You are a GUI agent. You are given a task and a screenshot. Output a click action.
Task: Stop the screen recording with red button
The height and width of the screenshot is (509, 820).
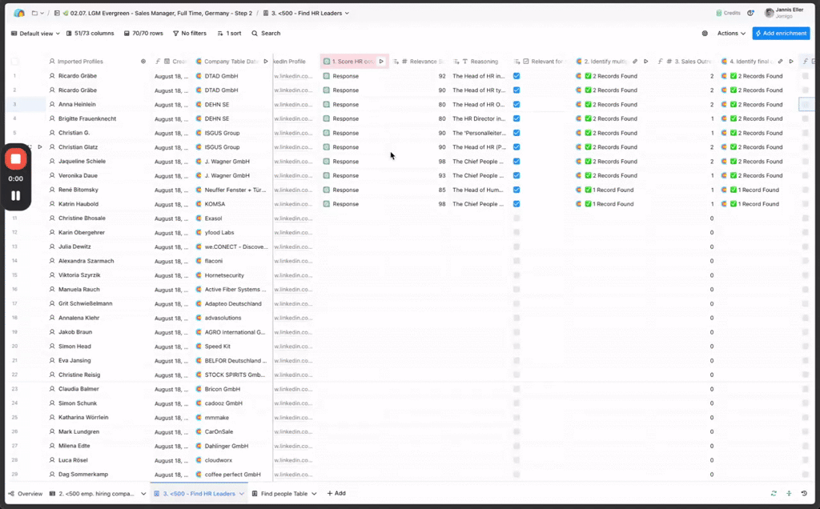pos(15,159)
